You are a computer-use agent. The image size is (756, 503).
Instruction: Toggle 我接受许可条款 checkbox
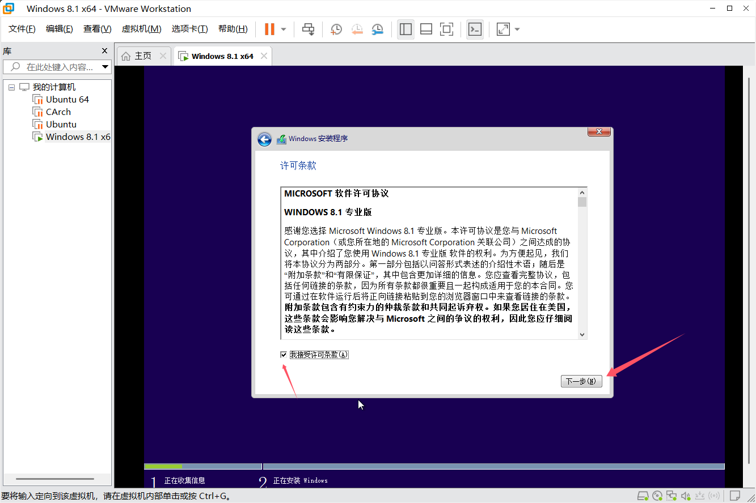(x=284, y=355)
